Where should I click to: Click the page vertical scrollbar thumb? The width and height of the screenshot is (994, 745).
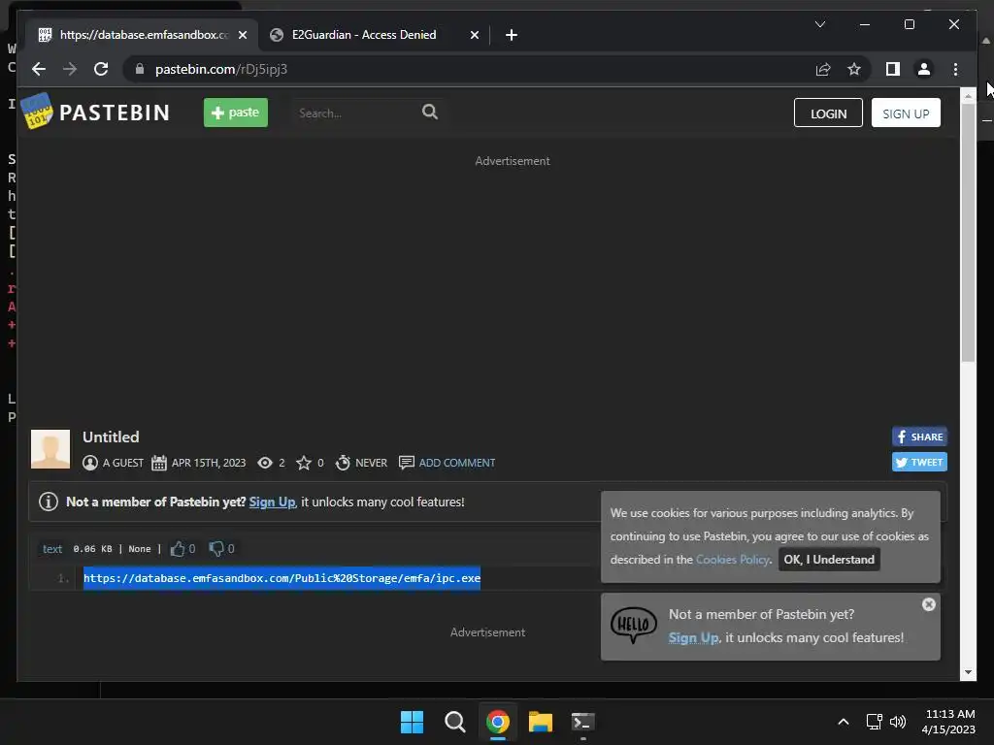point(968,231)
